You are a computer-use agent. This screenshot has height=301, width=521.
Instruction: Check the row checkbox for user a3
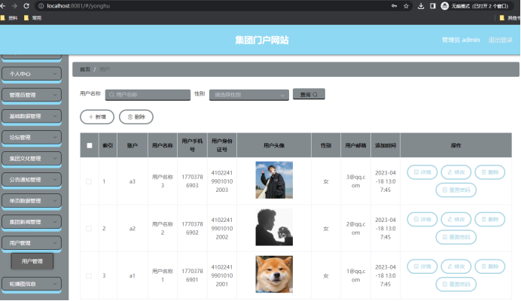89,181
